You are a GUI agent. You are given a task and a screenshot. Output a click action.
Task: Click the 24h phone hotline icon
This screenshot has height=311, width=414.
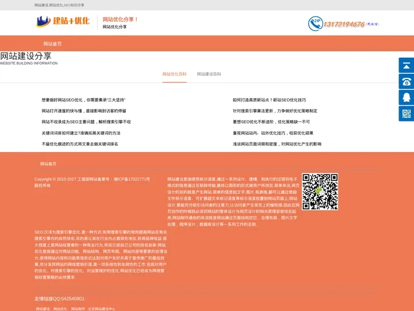[315, 24]
